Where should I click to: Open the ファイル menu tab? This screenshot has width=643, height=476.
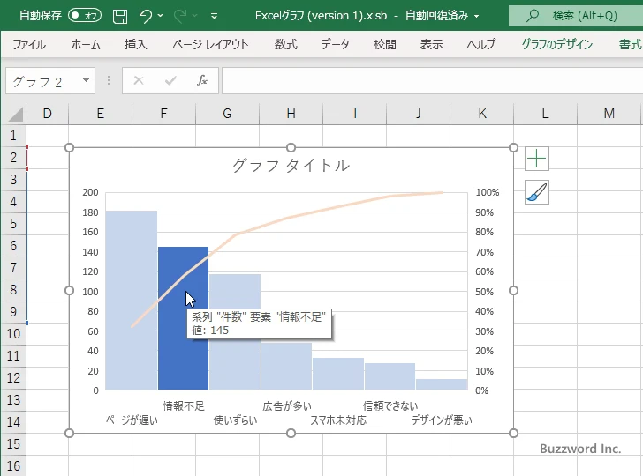29,44
